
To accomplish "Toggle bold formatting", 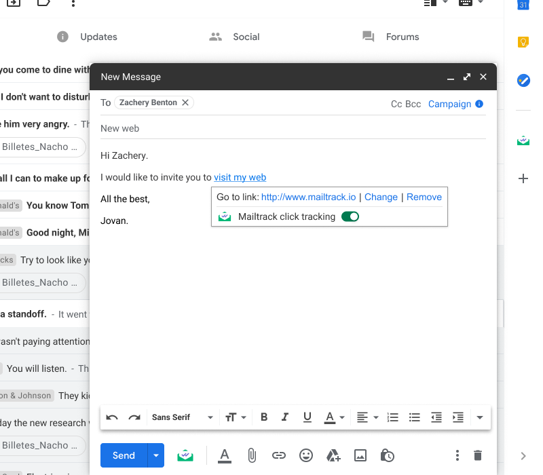I will tap(263, 417).
